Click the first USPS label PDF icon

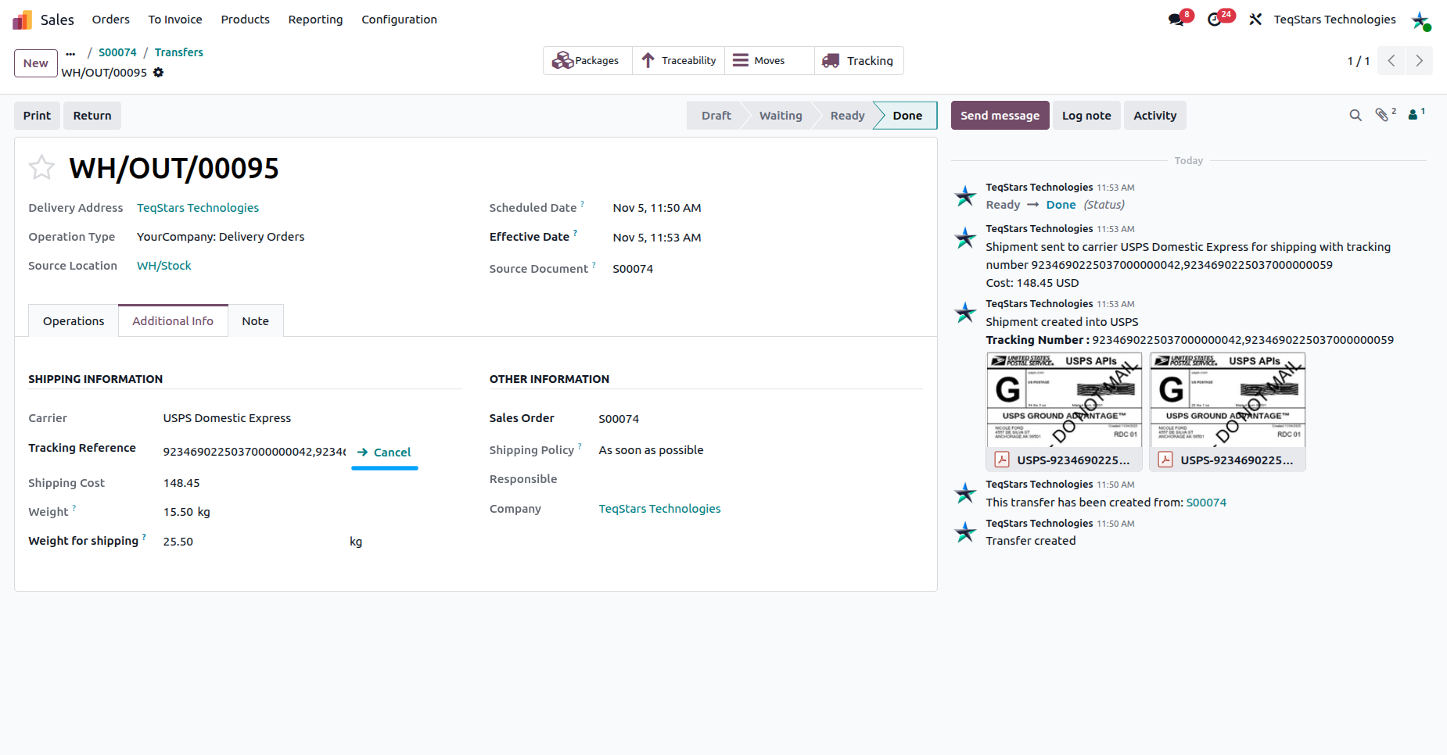[1001, 460]
